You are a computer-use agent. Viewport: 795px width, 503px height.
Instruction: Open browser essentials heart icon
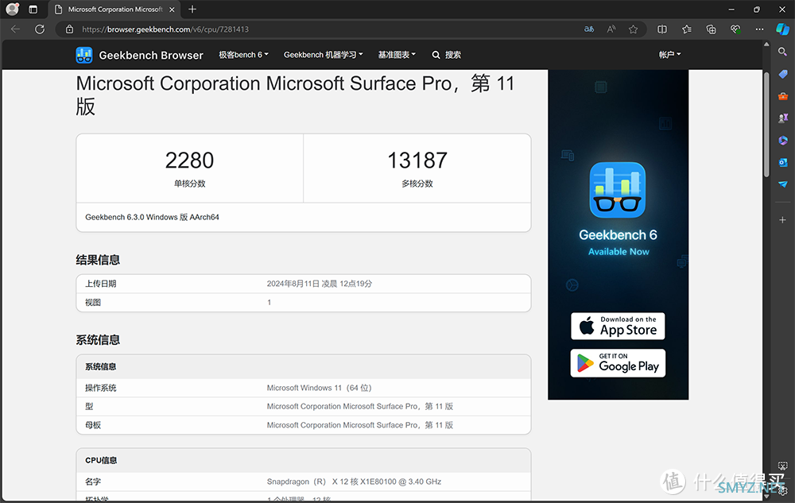coord(735,29)
